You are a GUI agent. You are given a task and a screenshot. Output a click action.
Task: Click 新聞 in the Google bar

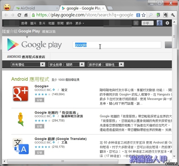tap(60, 23)
